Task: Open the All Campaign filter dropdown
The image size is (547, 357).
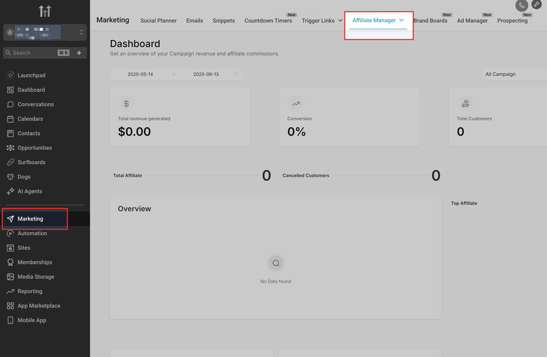Action: click(514, 74)
